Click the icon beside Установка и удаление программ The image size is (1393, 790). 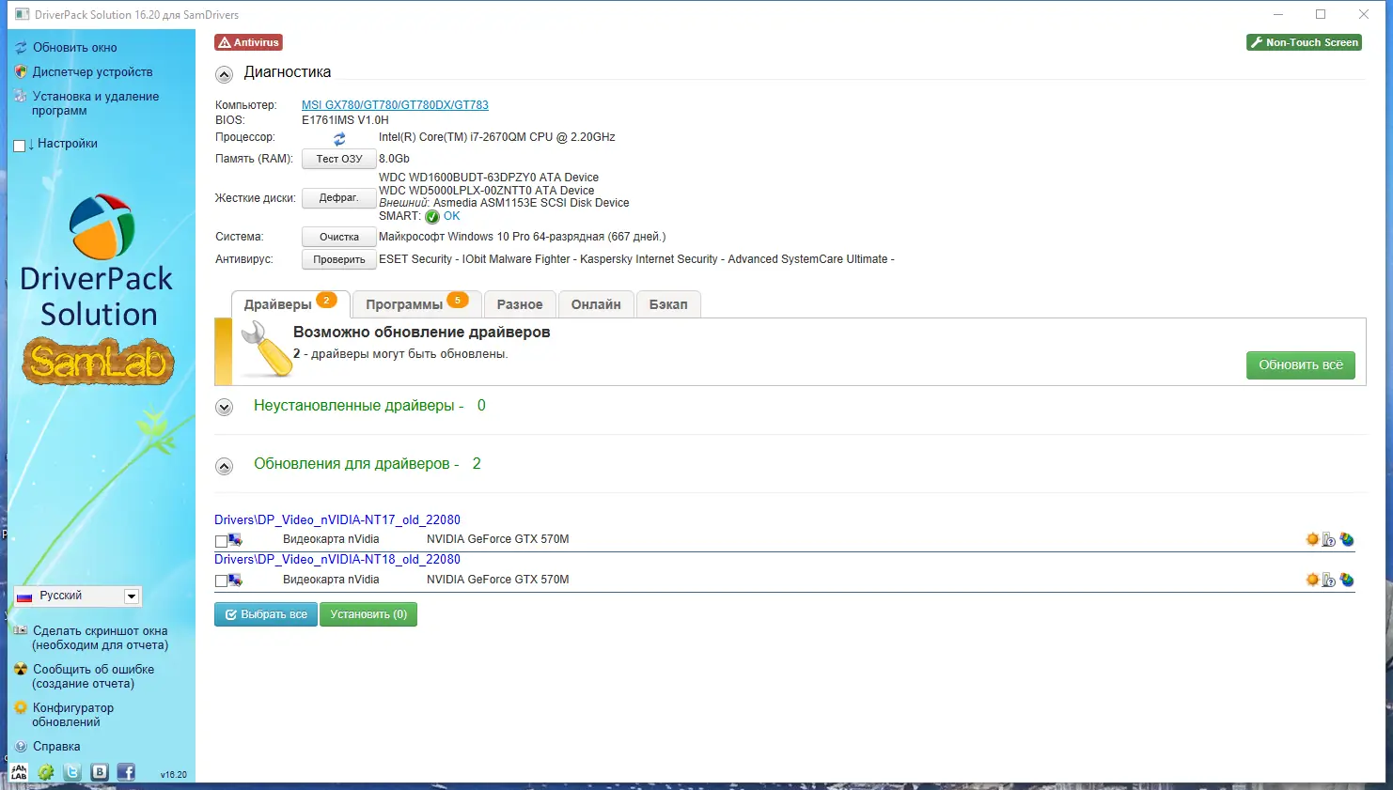click(x=21, y=97)
